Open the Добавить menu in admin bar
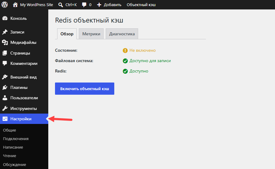Screen dimensions: 275x169 [x=109, y=5]
